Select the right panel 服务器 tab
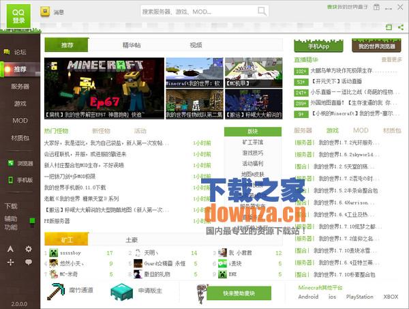This screenshot has height=309, width=409. point(303,130)
